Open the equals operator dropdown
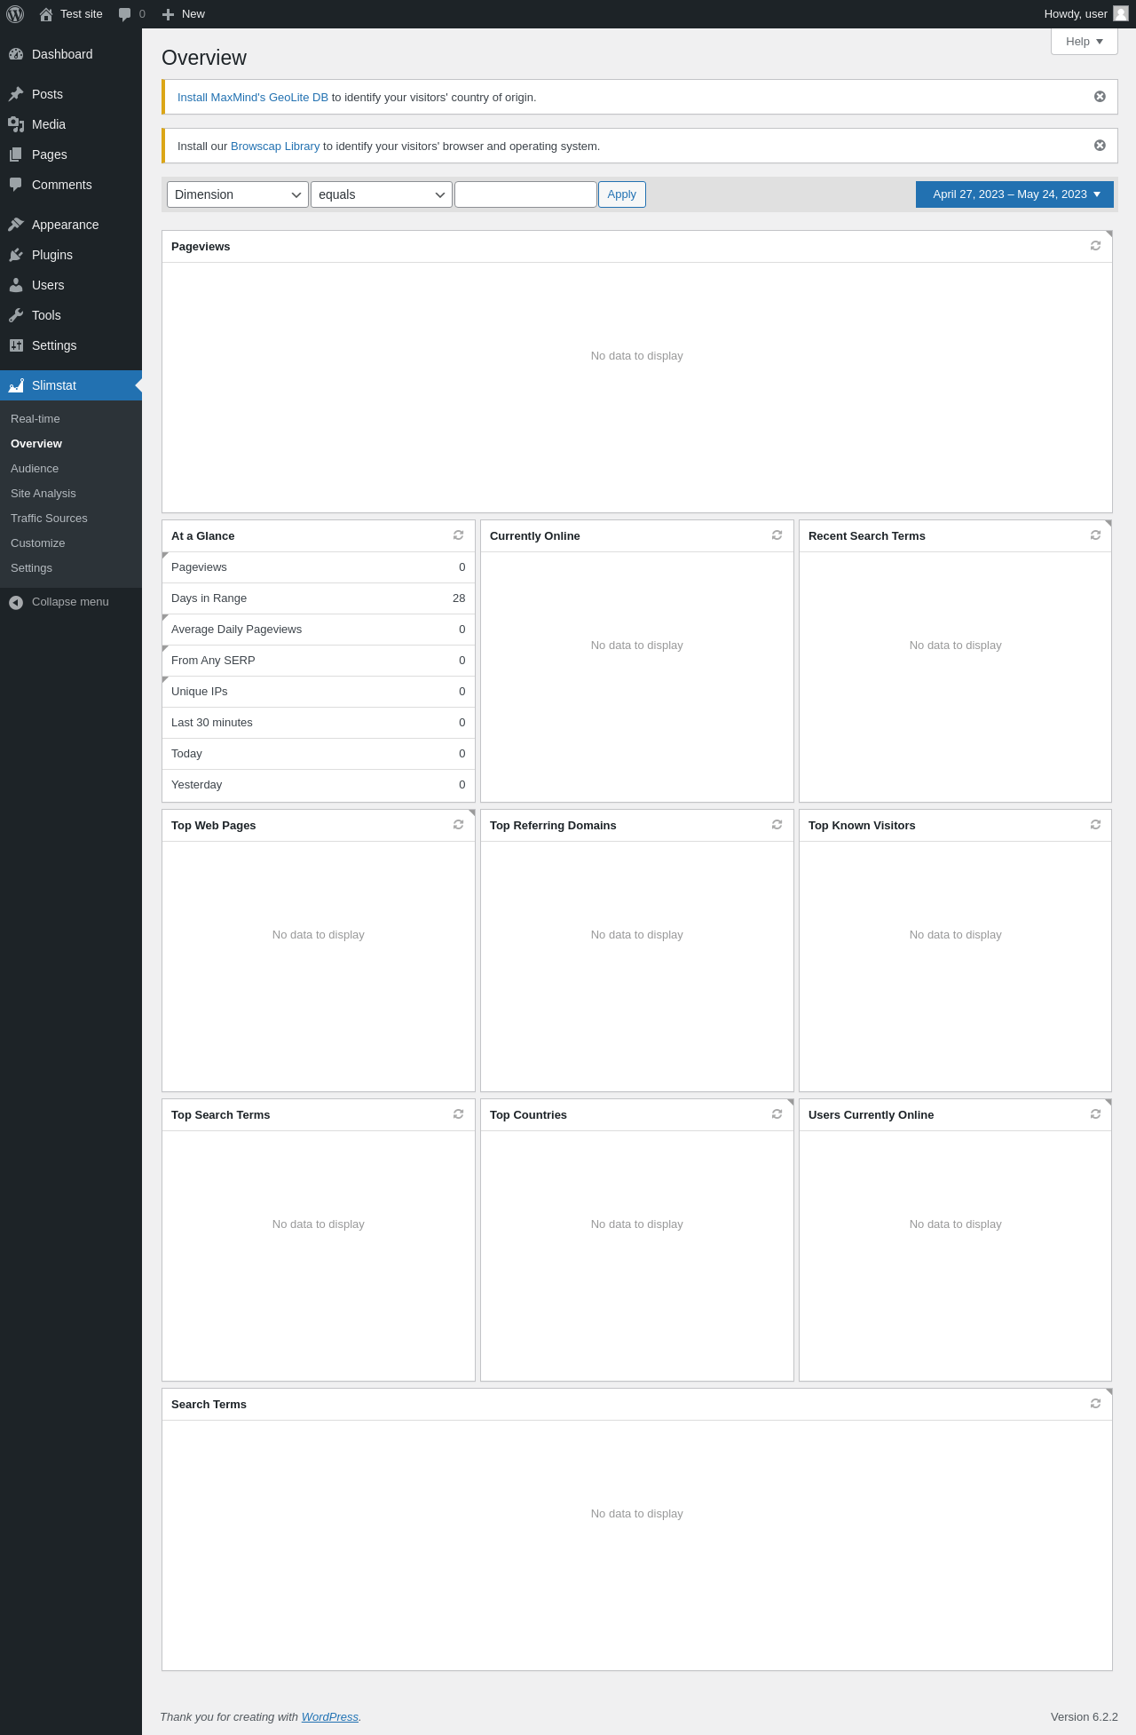 pos(382,194)
